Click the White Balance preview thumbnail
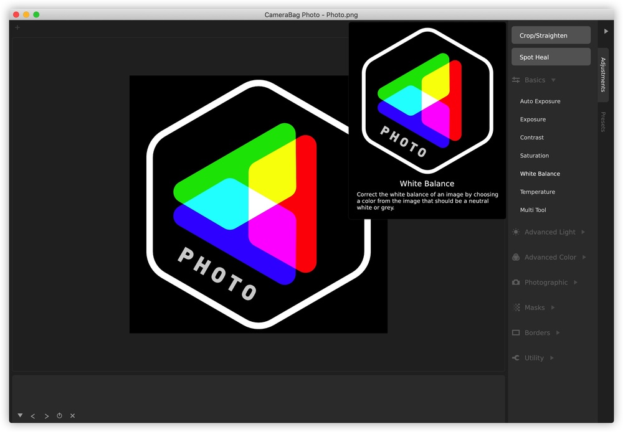 click(x=427, y=100)
